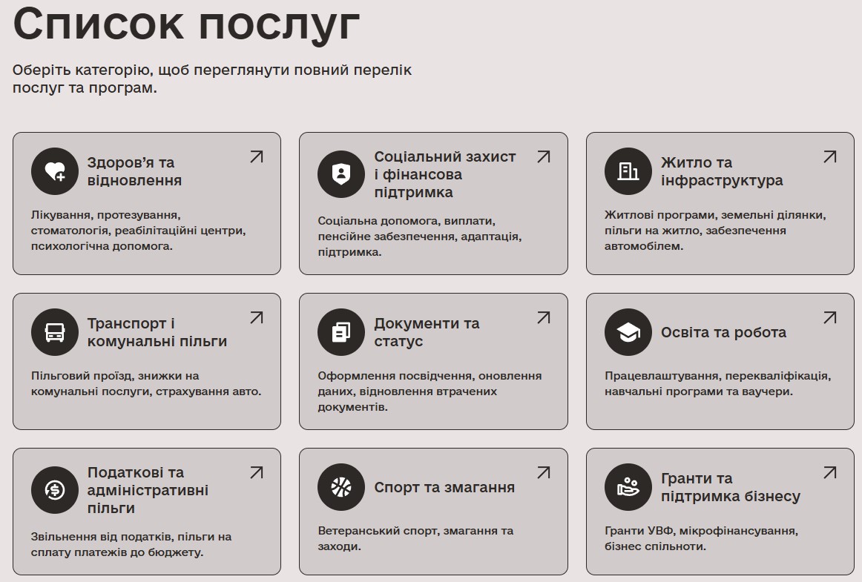Select the Спорт та змагання title
The image size is (862, 582).
[444, 487]
